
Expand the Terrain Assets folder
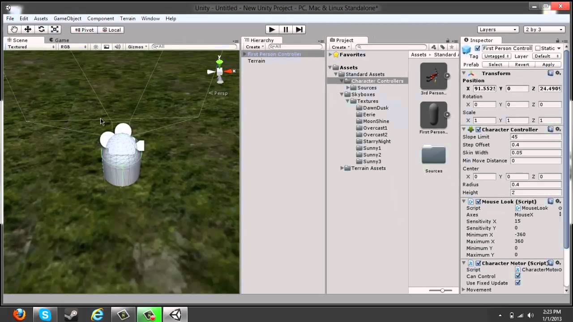point(342,168)
